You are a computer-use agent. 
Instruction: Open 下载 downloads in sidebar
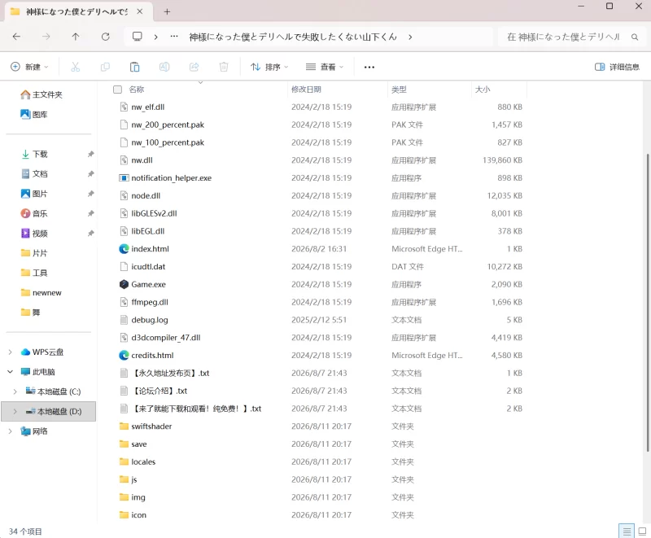tap(34, 154)
